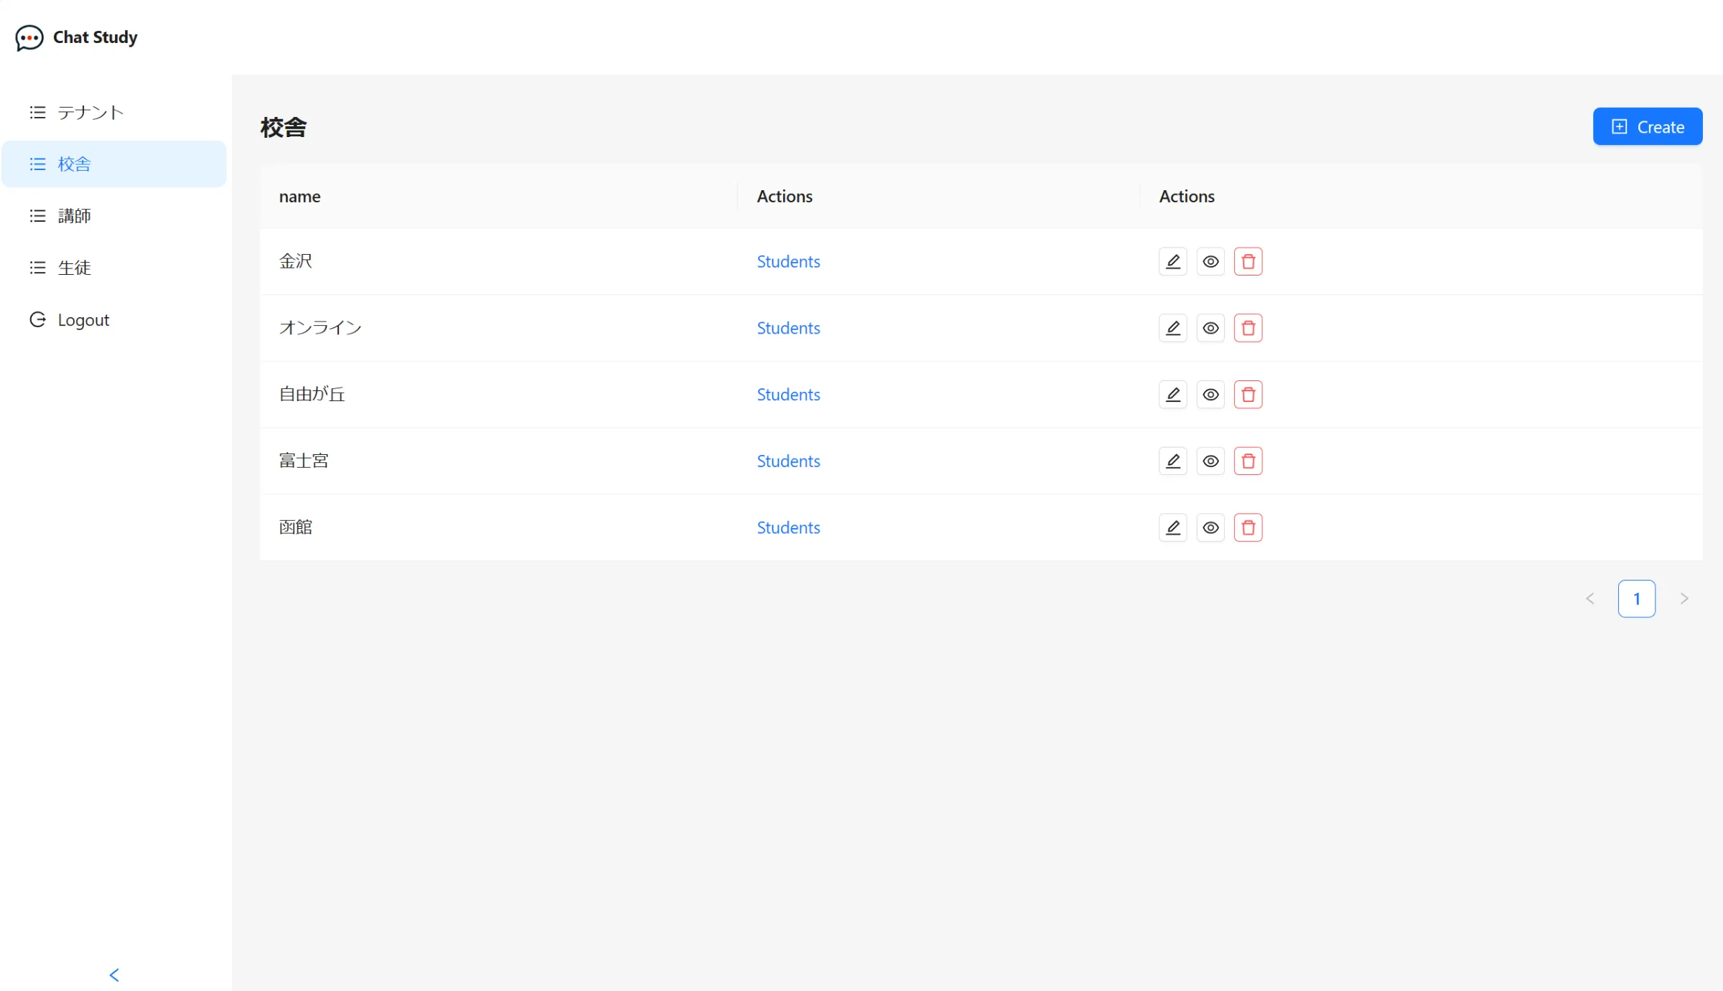This screenshot has height=991, width=1723.
Task: Click the Create button
Action: (1647, 127)
